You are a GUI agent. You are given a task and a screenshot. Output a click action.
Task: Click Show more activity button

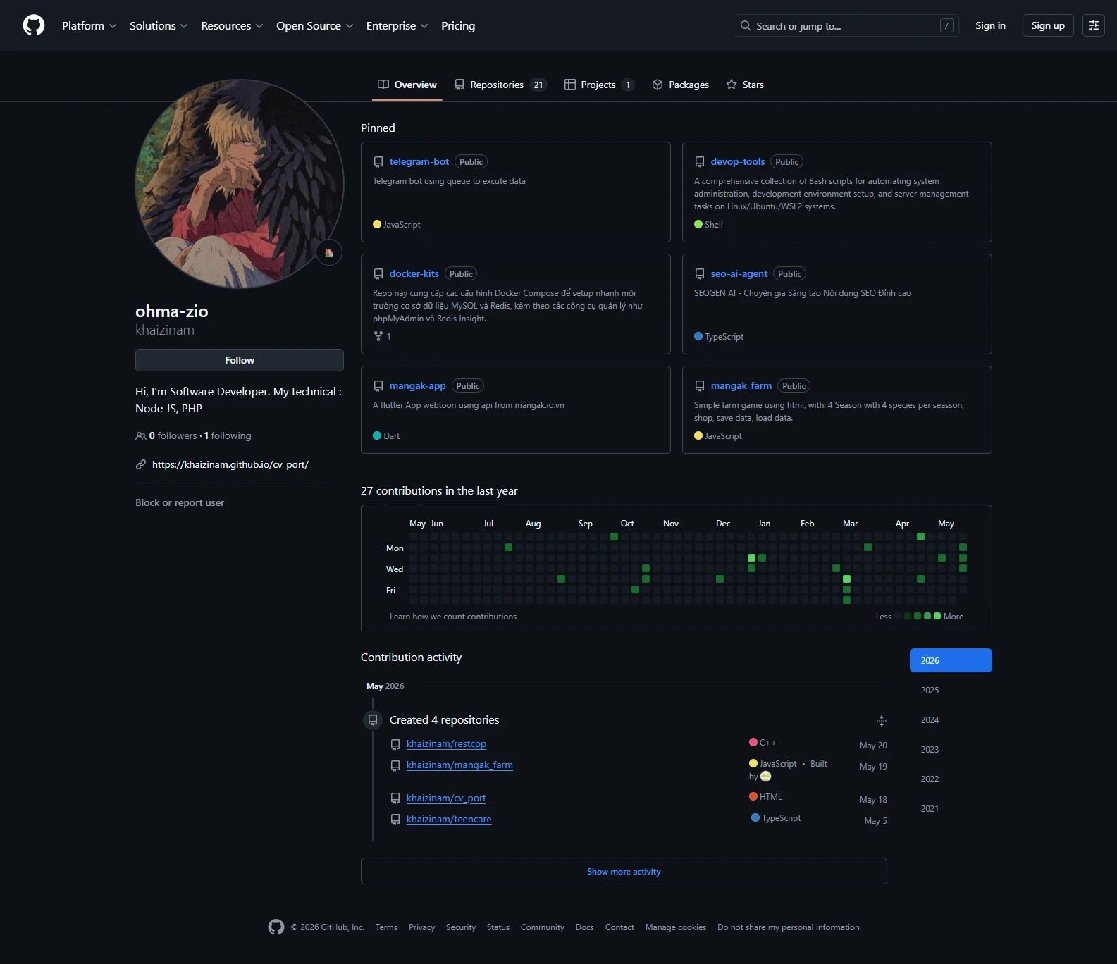click(x=624, y=871)
